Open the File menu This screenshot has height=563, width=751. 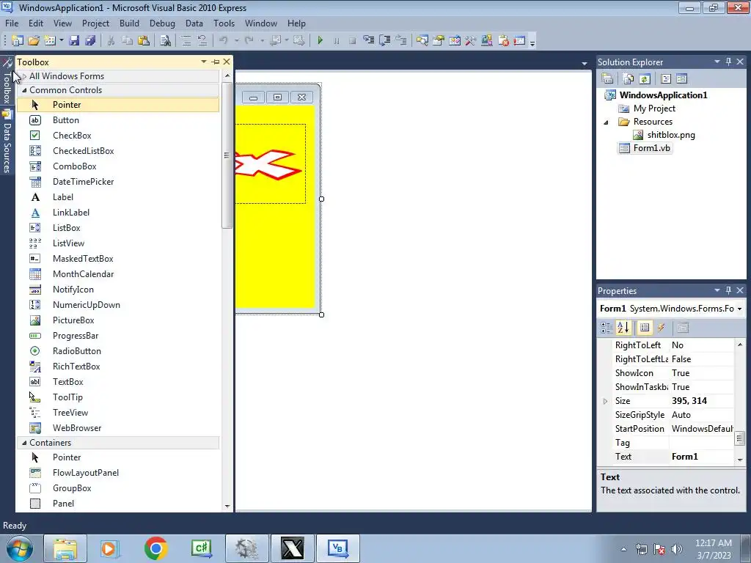12,23
